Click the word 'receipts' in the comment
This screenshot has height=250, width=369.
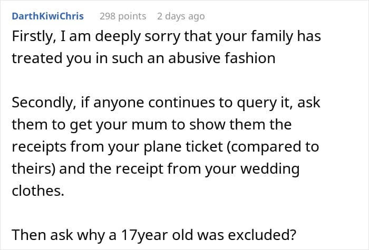point(39,147)
